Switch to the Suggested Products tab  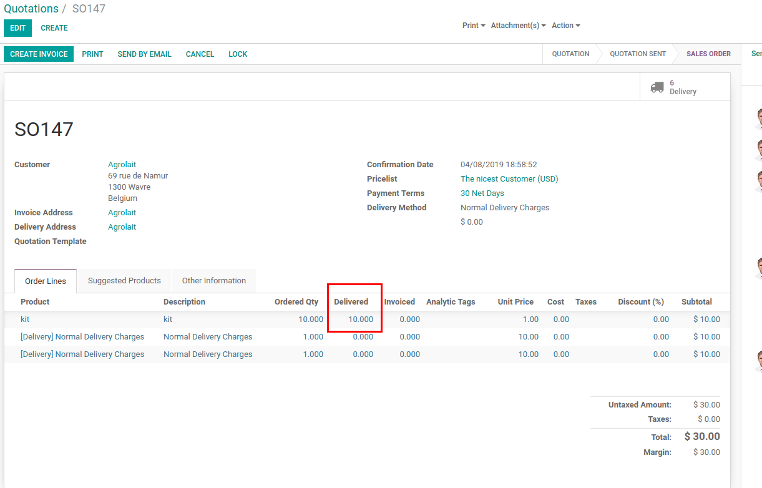[124, 280]
